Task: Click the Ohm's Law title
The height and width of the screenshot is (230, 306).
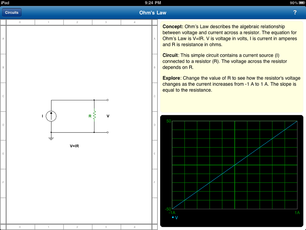Action: point(153,13)
